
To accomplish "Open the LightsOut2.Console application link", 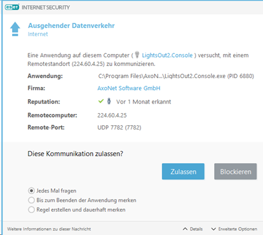I will 167,55.
